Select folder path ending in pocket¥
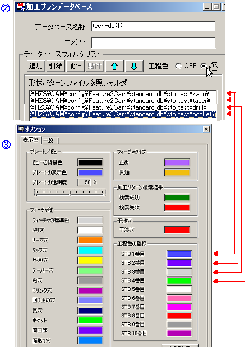249x347 pixels. click(x=123, y=114)
